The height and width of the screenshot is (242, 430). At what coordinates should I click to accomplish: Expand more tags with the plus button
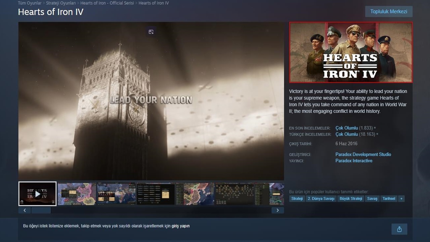pos(401,199)
